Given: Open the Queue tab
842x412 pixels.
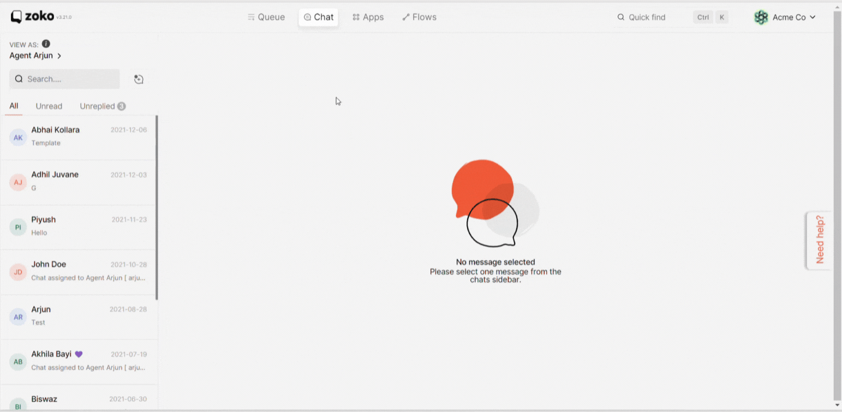Looking at the screenshot, I should coord(266,17).
